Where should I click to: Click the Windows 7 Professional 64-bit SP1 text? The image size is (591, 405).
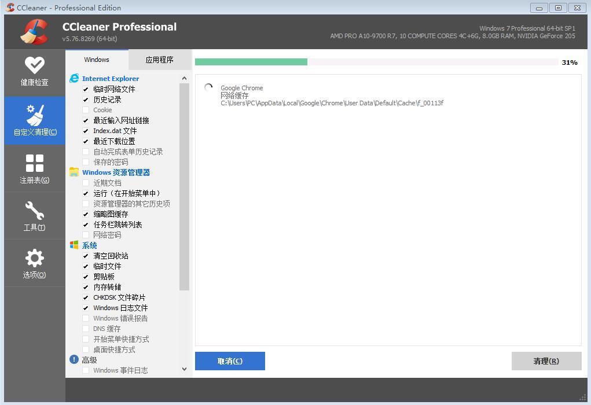(527, 28)
